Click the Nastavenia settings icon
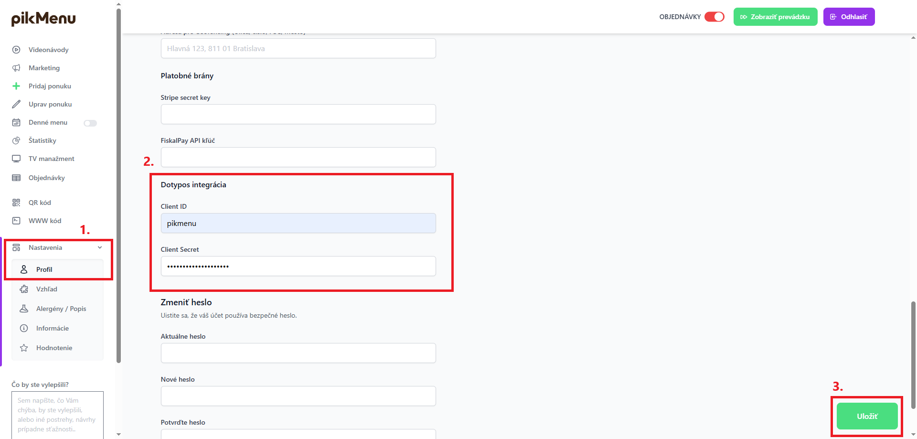The width and height of the screenshot is (917, 439). coord(16,247)
